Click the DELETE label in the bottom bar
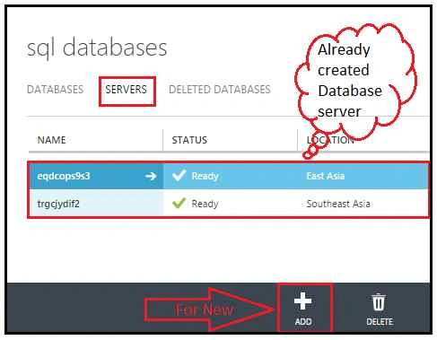Screen dimensions: 437x340 pos(380,321)
